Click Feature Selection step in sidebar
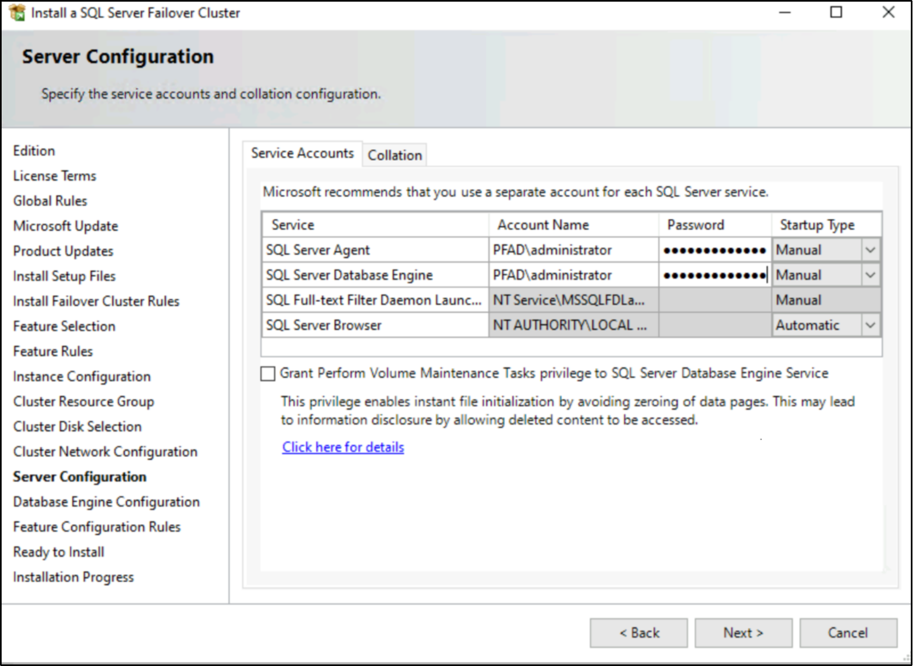Screen dimensions: 913x666 (x=65, y=326)
